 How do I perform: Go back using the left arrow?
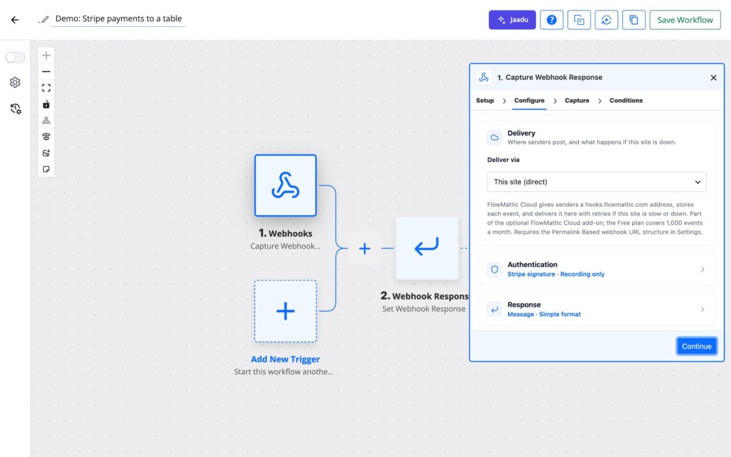pyautogui.click(x=15, y=20)
